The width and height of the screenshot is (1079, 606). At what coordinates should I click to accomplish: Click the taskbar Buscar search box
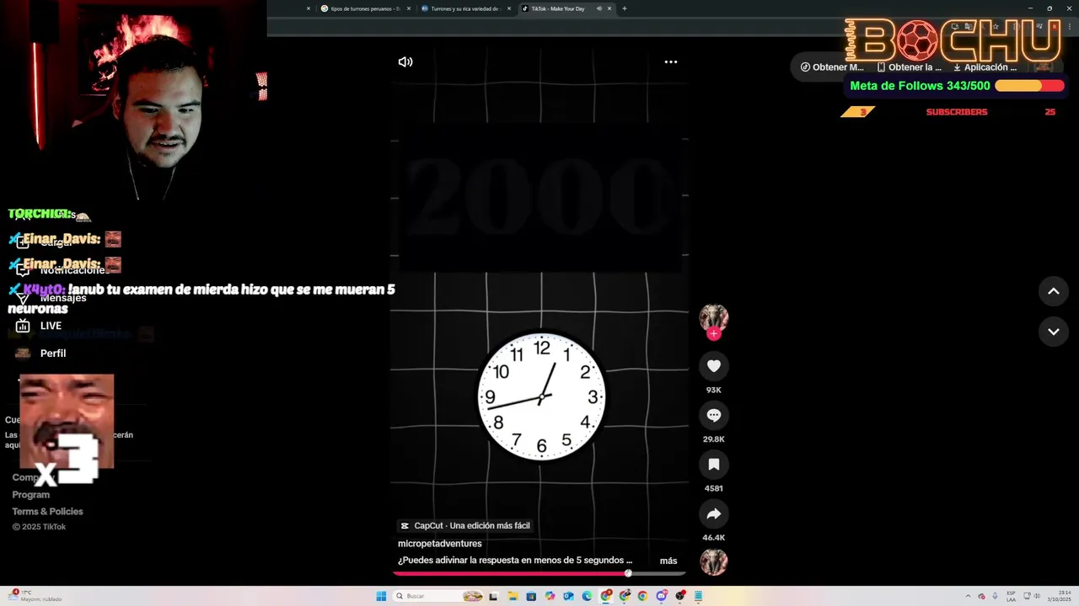(438, 596)
